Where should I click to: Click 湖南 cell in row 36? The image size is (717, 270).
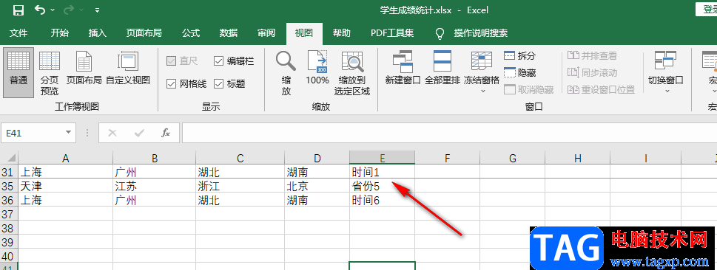(x=317, y=200)
